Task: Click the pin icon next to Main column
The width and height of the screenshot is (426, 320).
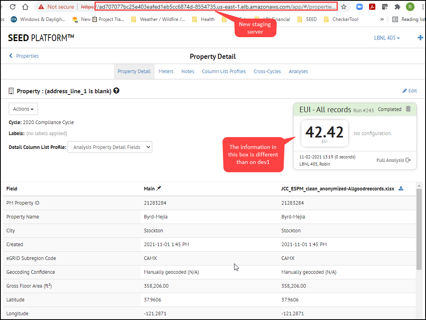Action: [158, 188]
